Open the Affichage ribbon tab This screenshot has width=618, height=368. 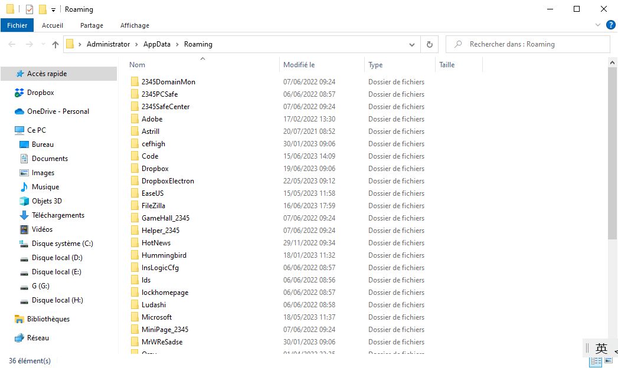click(135, 25)
